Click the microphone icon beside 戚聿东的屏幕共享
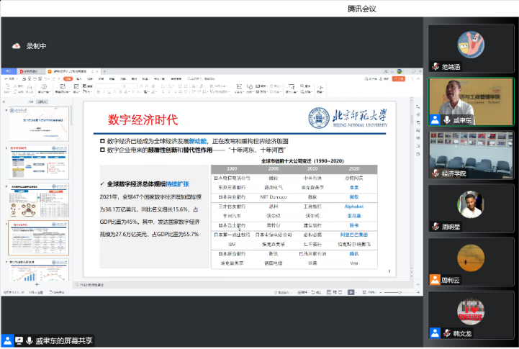The width and height of the screenshot is (519, 349). coord(29,340)
